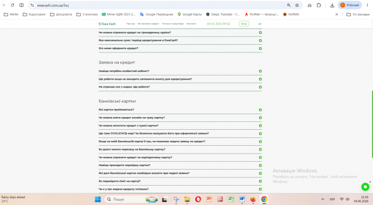Open the Про нас menu item
The image size is (373, 205).
pyautogui.click(x=131, y=24)
